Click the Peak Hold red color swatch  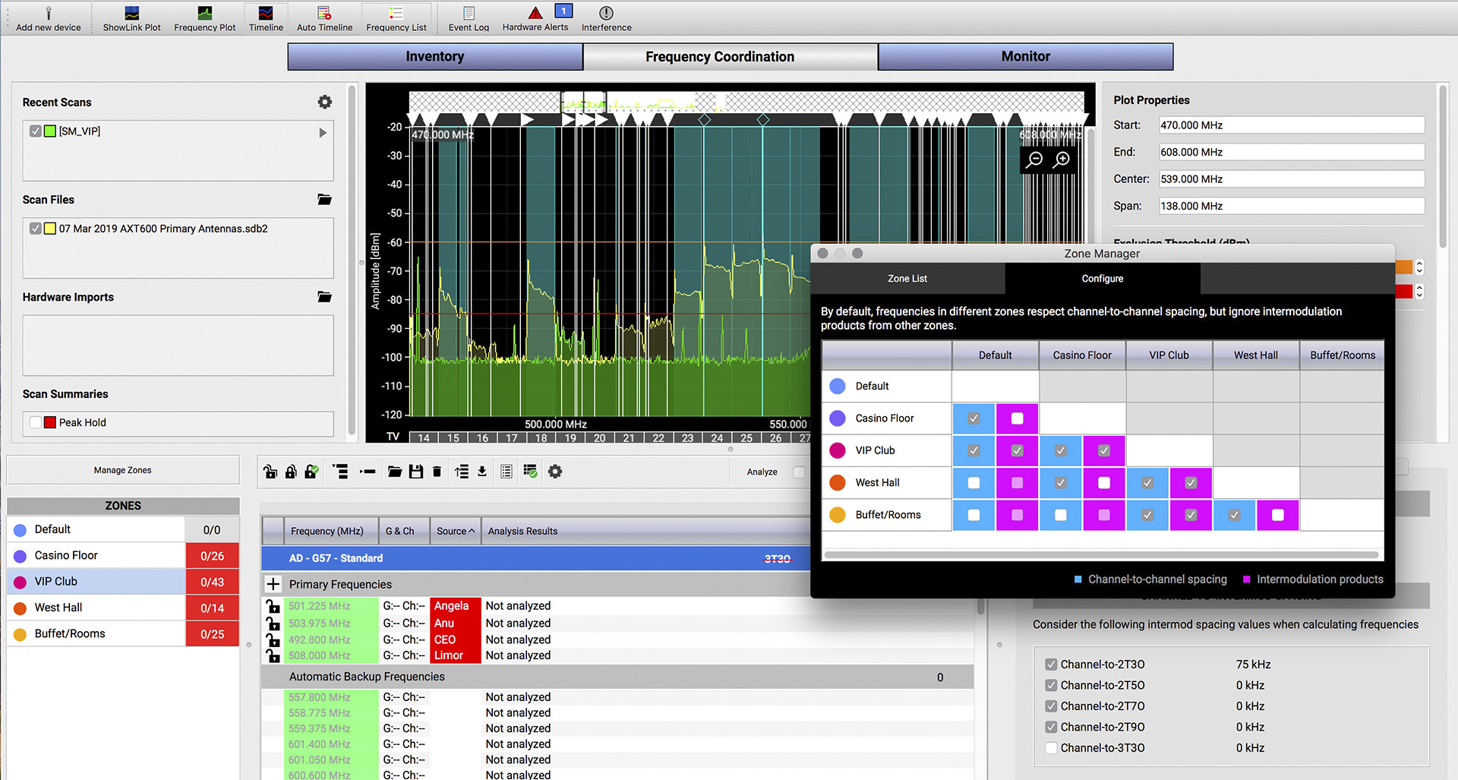coord(50,422)
